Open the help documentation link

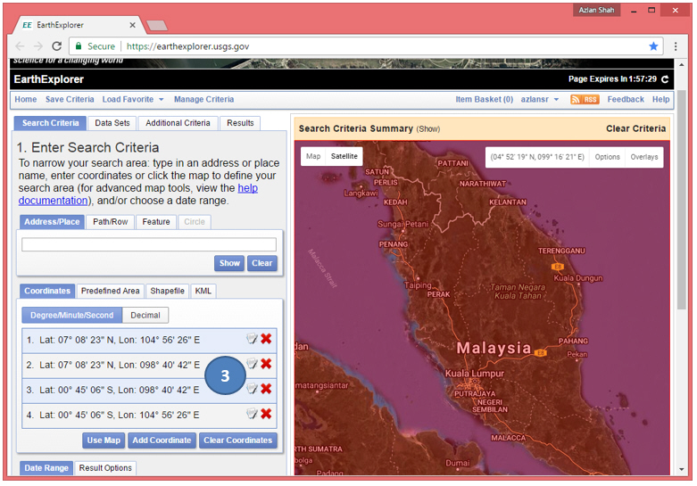pyautogui.click(x=138, y=194)
